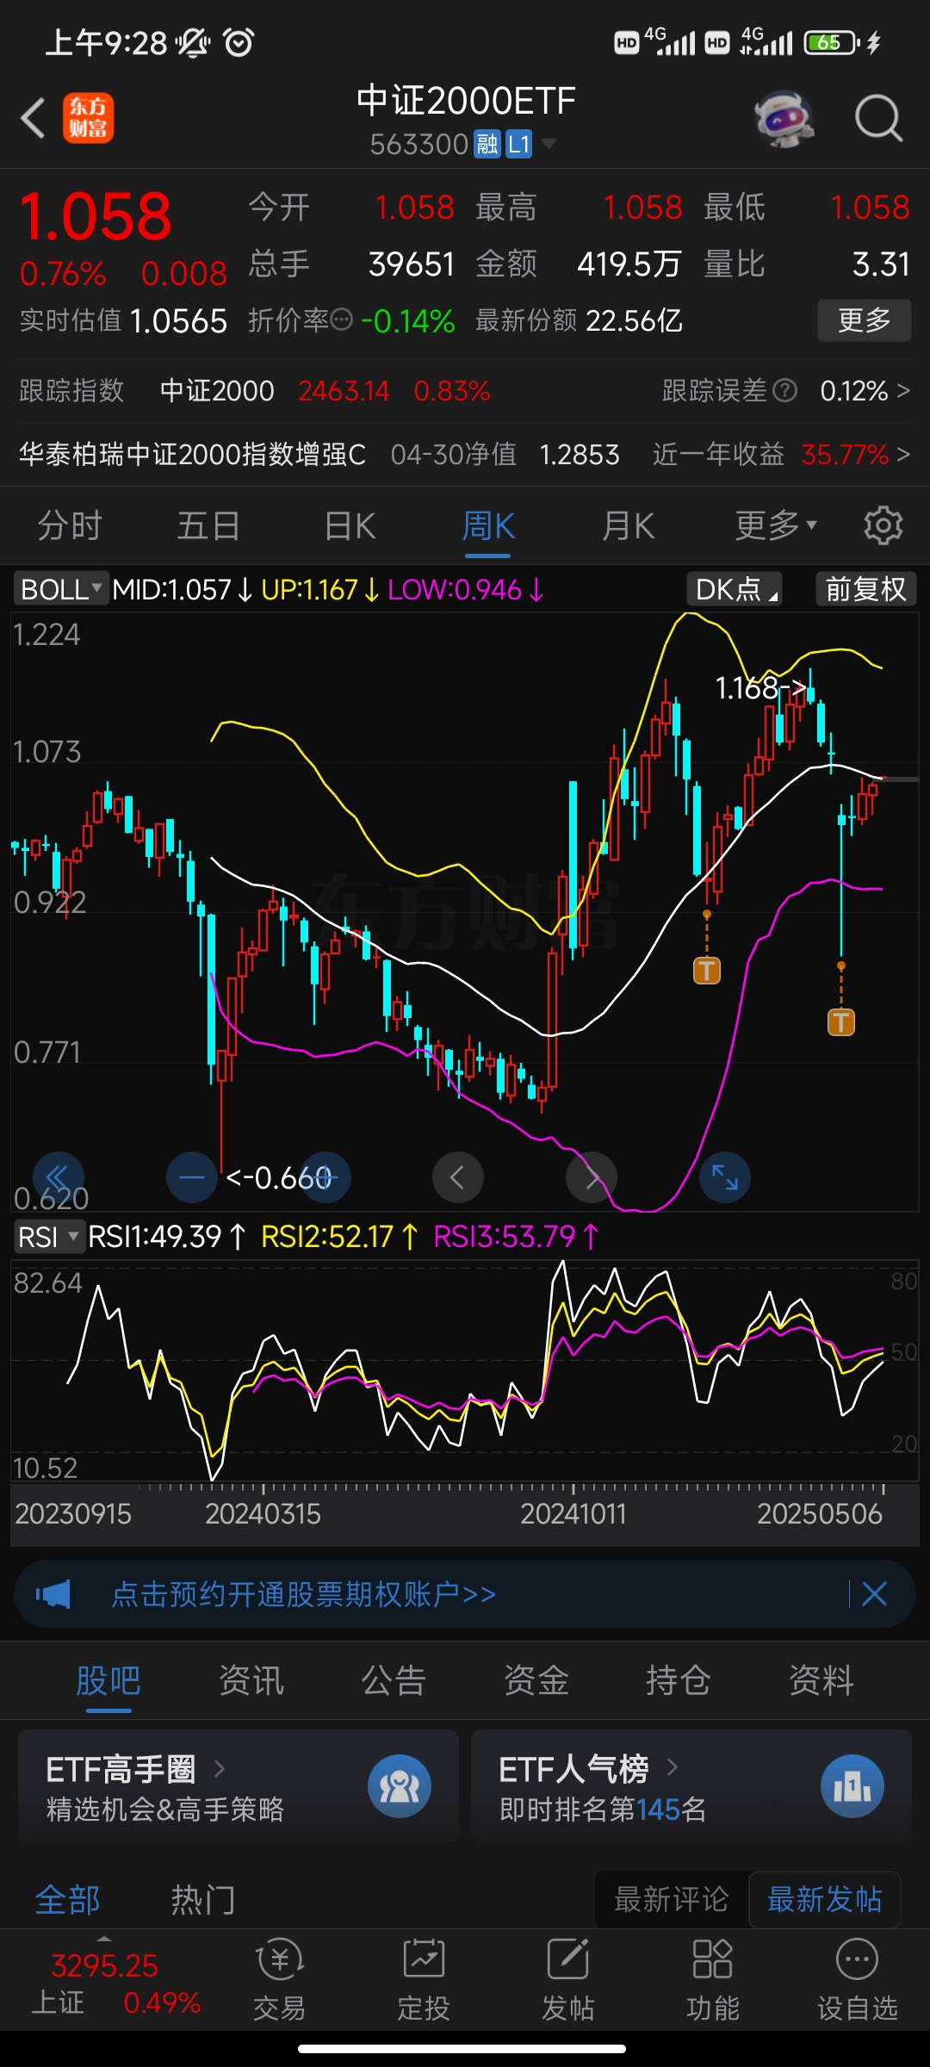
Task: Open the 资料 tab
Action: [821, 1680]
